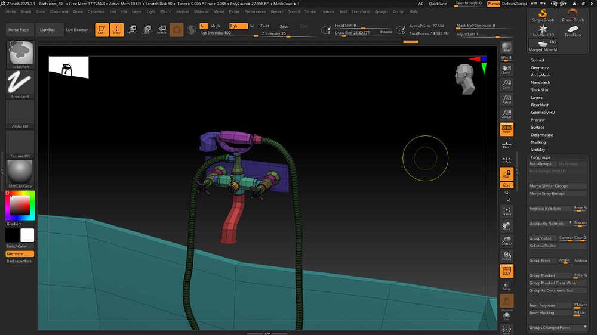The width and height of the screenshot is (597, 335).
Task: Click the right-shelf Rotate view icon
Action: (x=507, y=256)
